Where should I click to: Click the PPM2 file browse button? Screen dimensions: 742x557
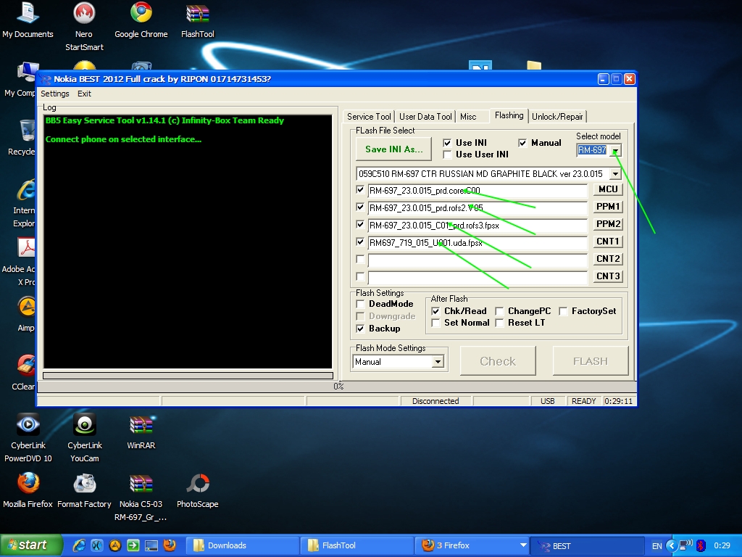(608, 224)
